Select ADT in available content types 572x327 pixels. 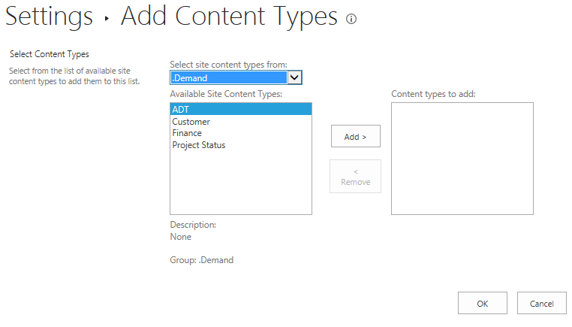tap(240, 110)
